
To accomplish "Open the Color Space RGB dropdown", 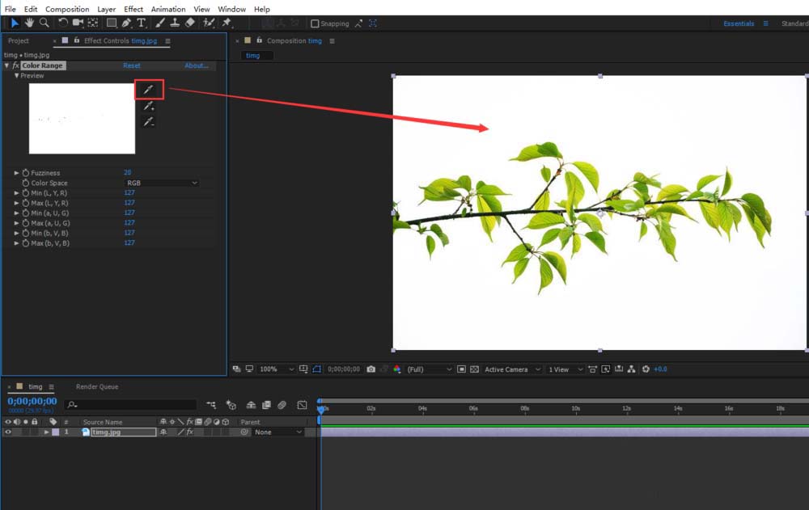I will coord(161,183).
